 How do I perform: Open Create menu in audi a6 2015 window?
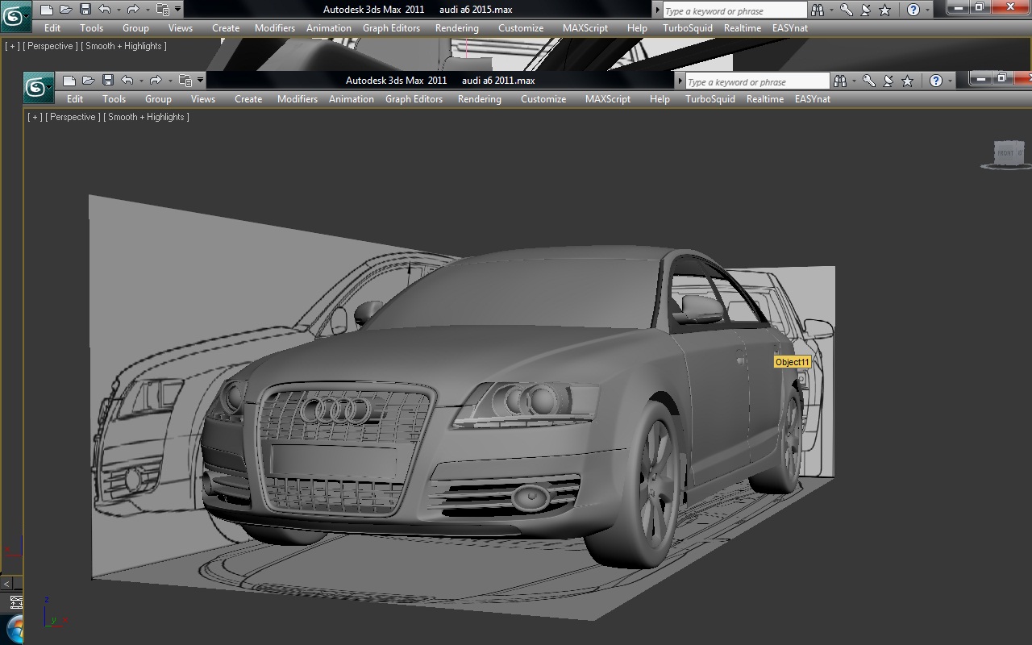(x=226, y=28)
